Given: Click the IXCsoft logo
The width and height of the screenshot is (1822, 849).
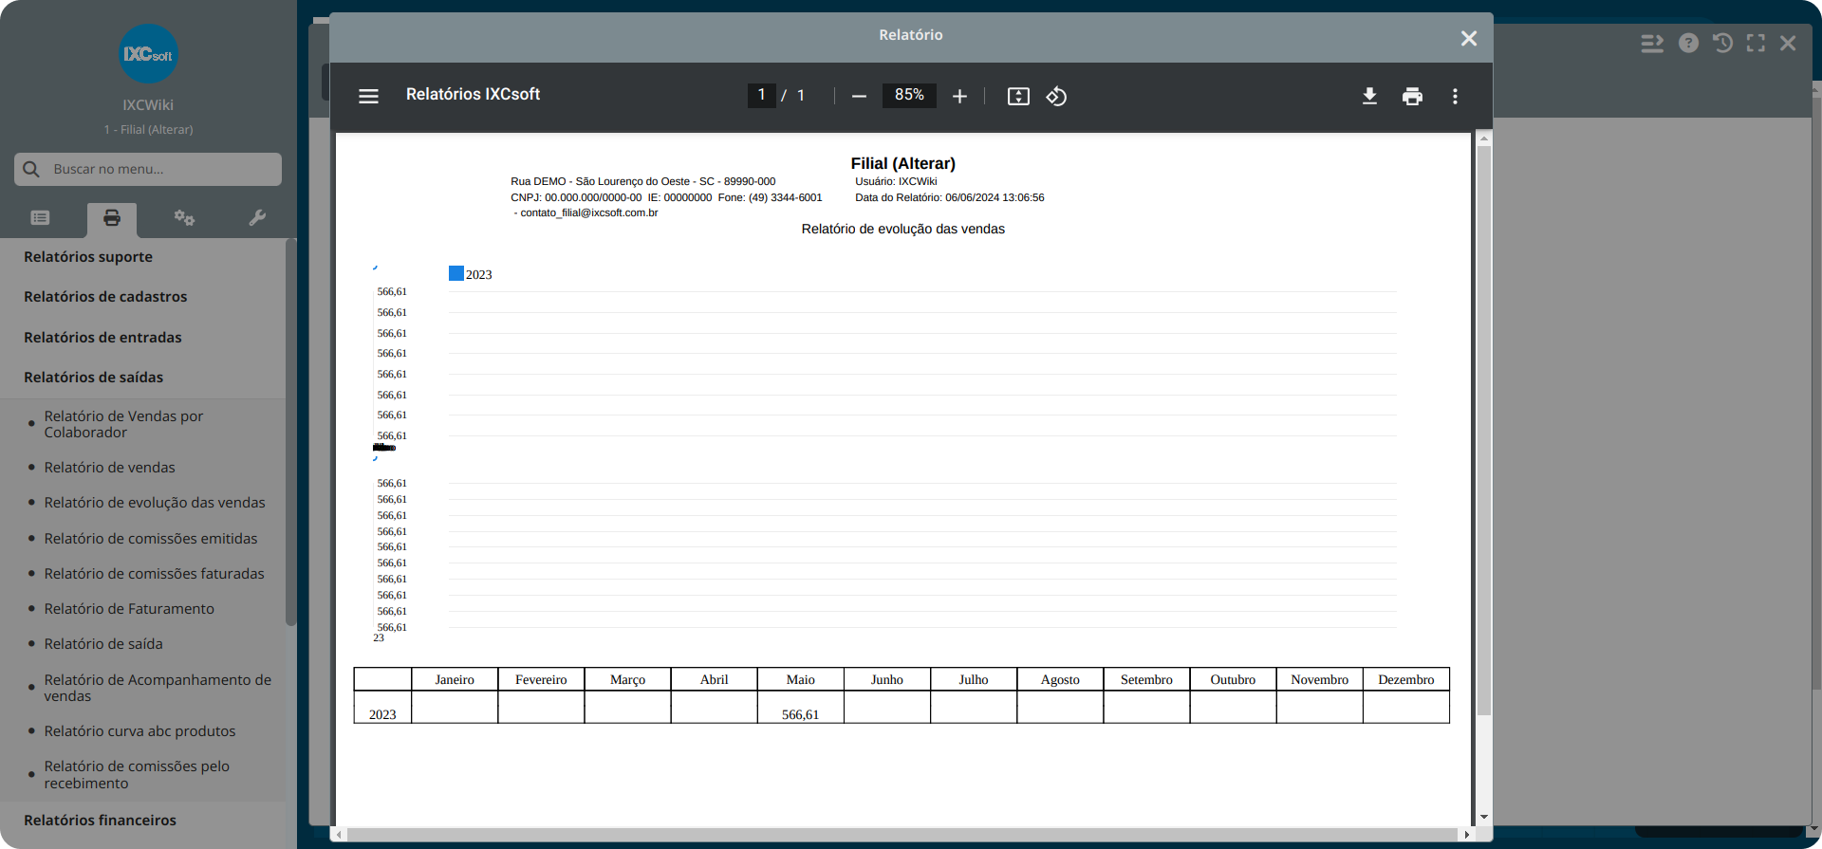Looking at the screenshot, I should (x=148, y=54).
